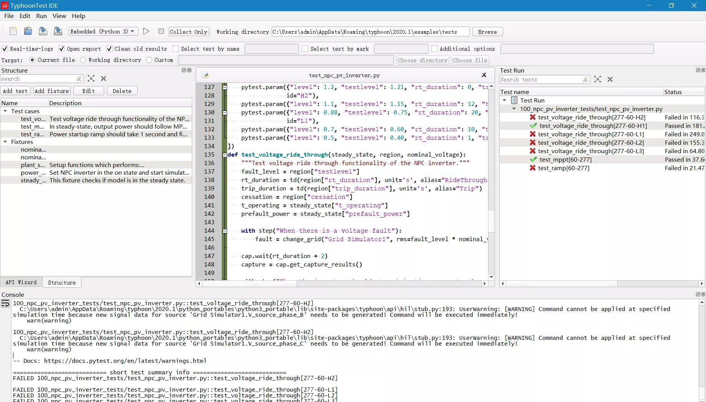706x402 pixels.
Task: Click the Collect Only button
Action: 189,31
